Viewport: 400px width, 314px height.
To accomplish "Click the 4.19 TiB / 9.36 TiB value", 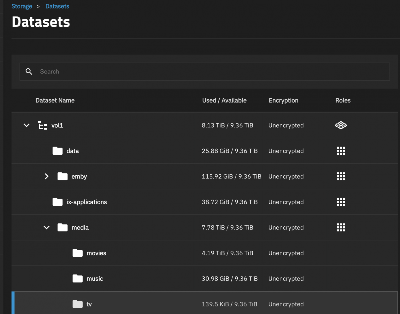I will click(227, 253).
